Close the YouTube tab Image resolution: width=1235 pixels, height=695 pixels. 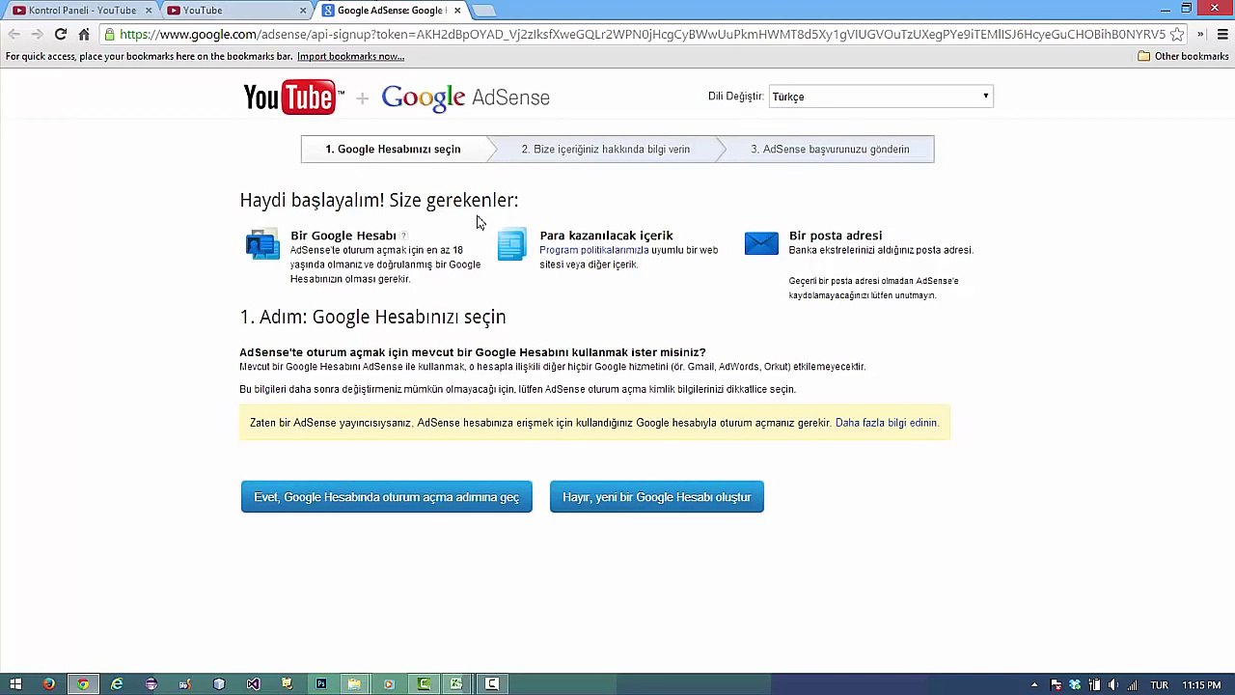coord(303,11)
